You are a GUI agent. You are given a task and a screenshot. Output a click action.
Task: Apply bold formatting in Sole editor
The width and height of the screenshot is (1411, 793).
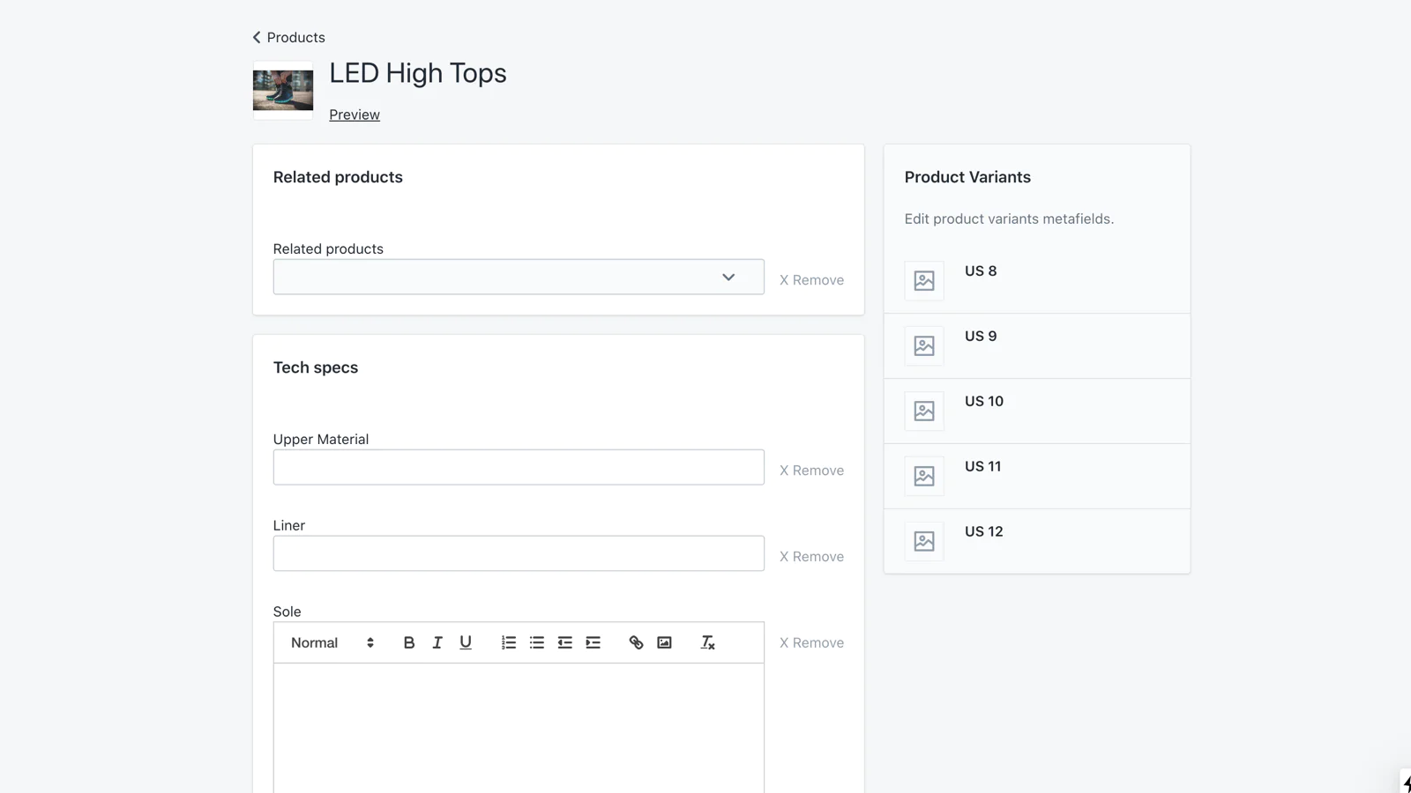point(408,643)
